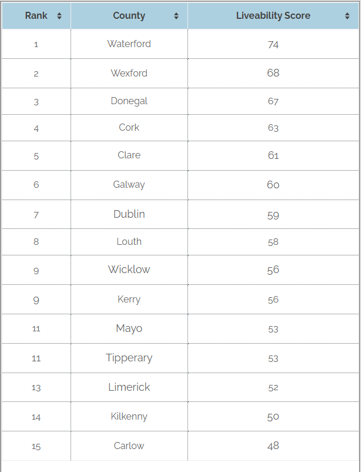Screen dimensions: 362x472
Task: Click Carlow's liveability score of 48
Action: click(273, 446)
